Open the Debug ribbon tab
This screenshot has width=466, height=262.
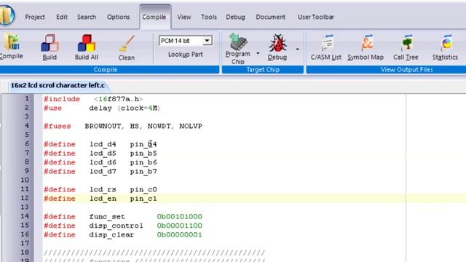[x=235, y=17]
